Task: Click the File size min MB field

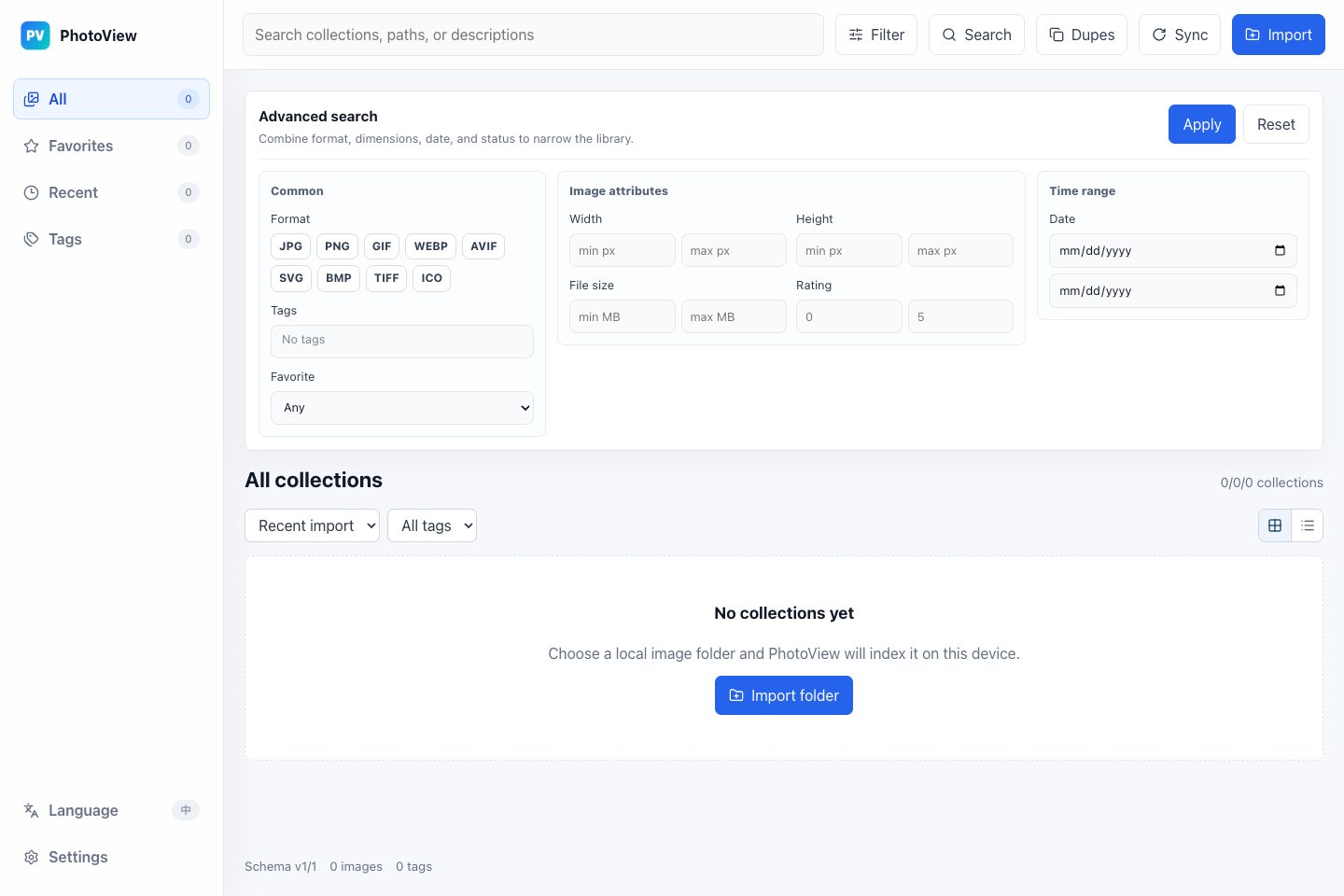Action: pos(623,316)
